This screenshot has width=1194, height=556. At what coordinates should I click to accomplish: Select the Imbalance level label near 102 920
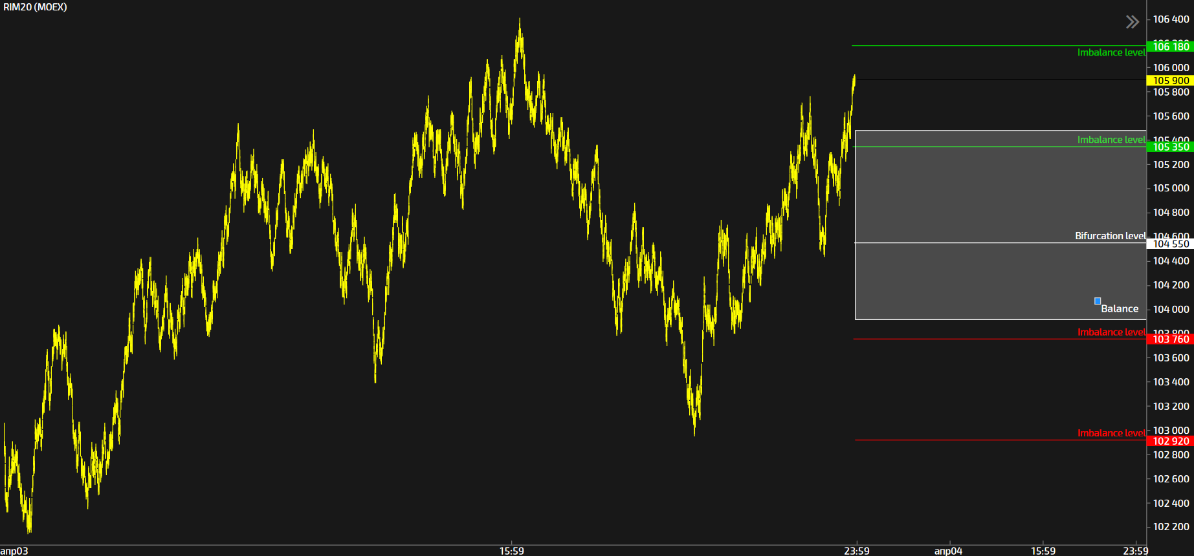point(1111,433)
